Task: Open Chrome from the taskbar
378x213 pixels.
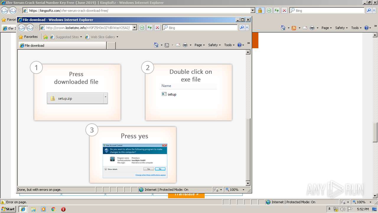Action: 53,209
